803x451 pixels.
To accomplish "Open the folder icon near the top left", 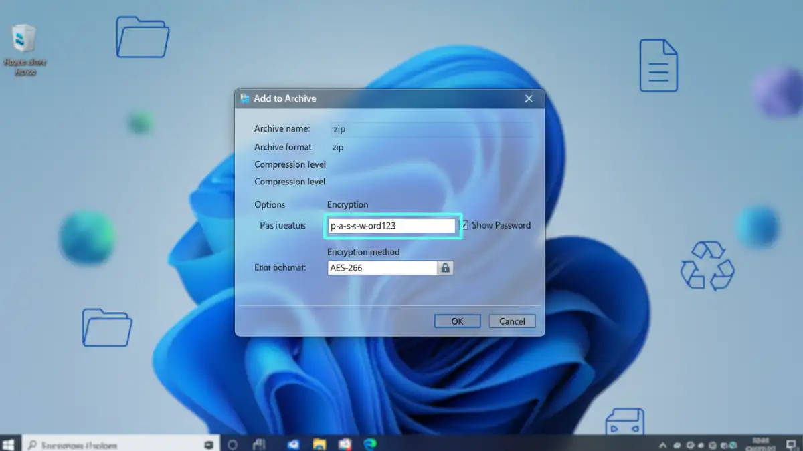I will tap(142, 38).
